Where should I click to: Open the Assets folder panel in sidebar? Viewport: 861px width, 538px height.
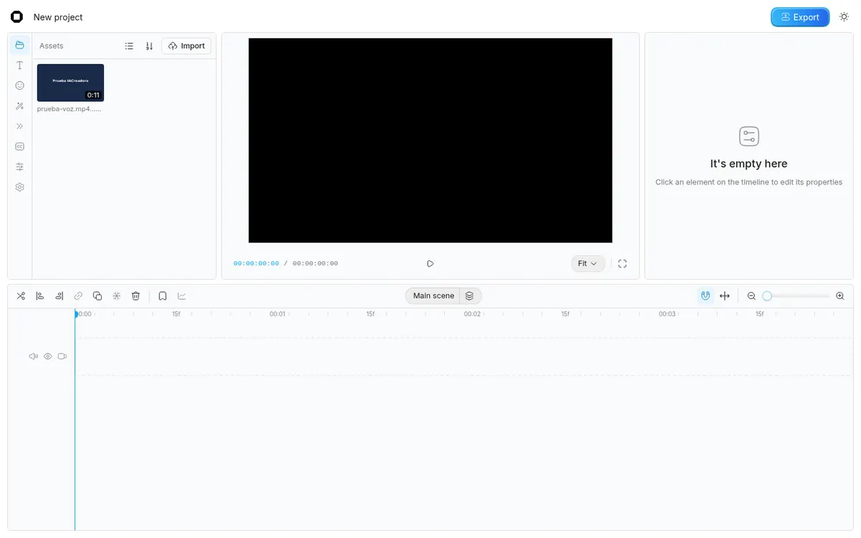20,45
